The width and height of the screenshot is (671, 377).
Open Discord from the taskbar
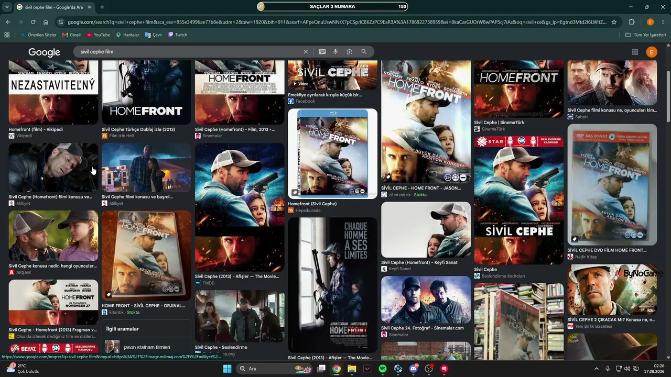(x=414, y=369)
